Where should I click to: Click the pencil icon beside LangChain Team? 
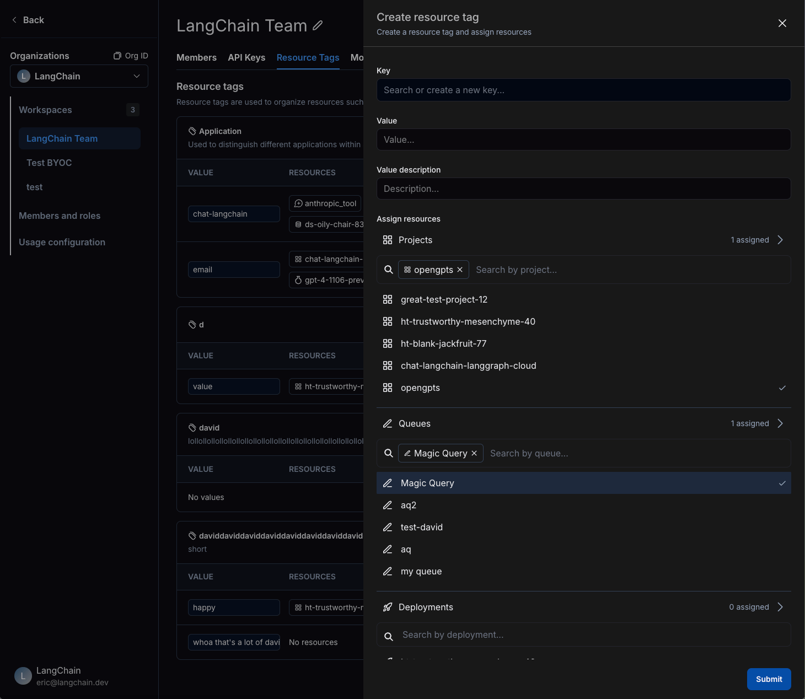tap(318, 25)
